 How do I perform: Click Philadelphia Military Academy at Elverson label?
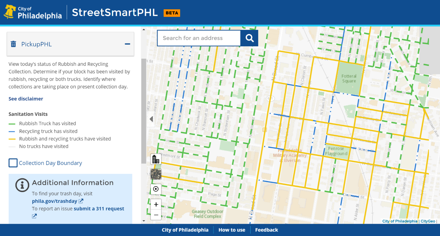[x=289, y=155]
